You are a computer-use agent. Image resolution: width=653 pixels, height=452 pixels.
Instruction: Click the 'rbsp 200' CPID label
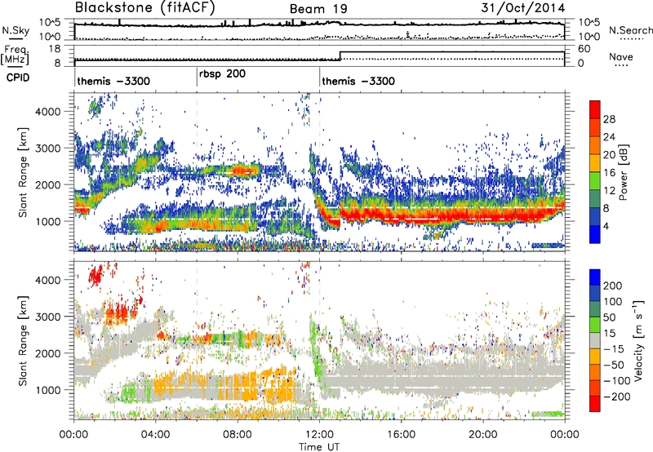pos(222,74)
